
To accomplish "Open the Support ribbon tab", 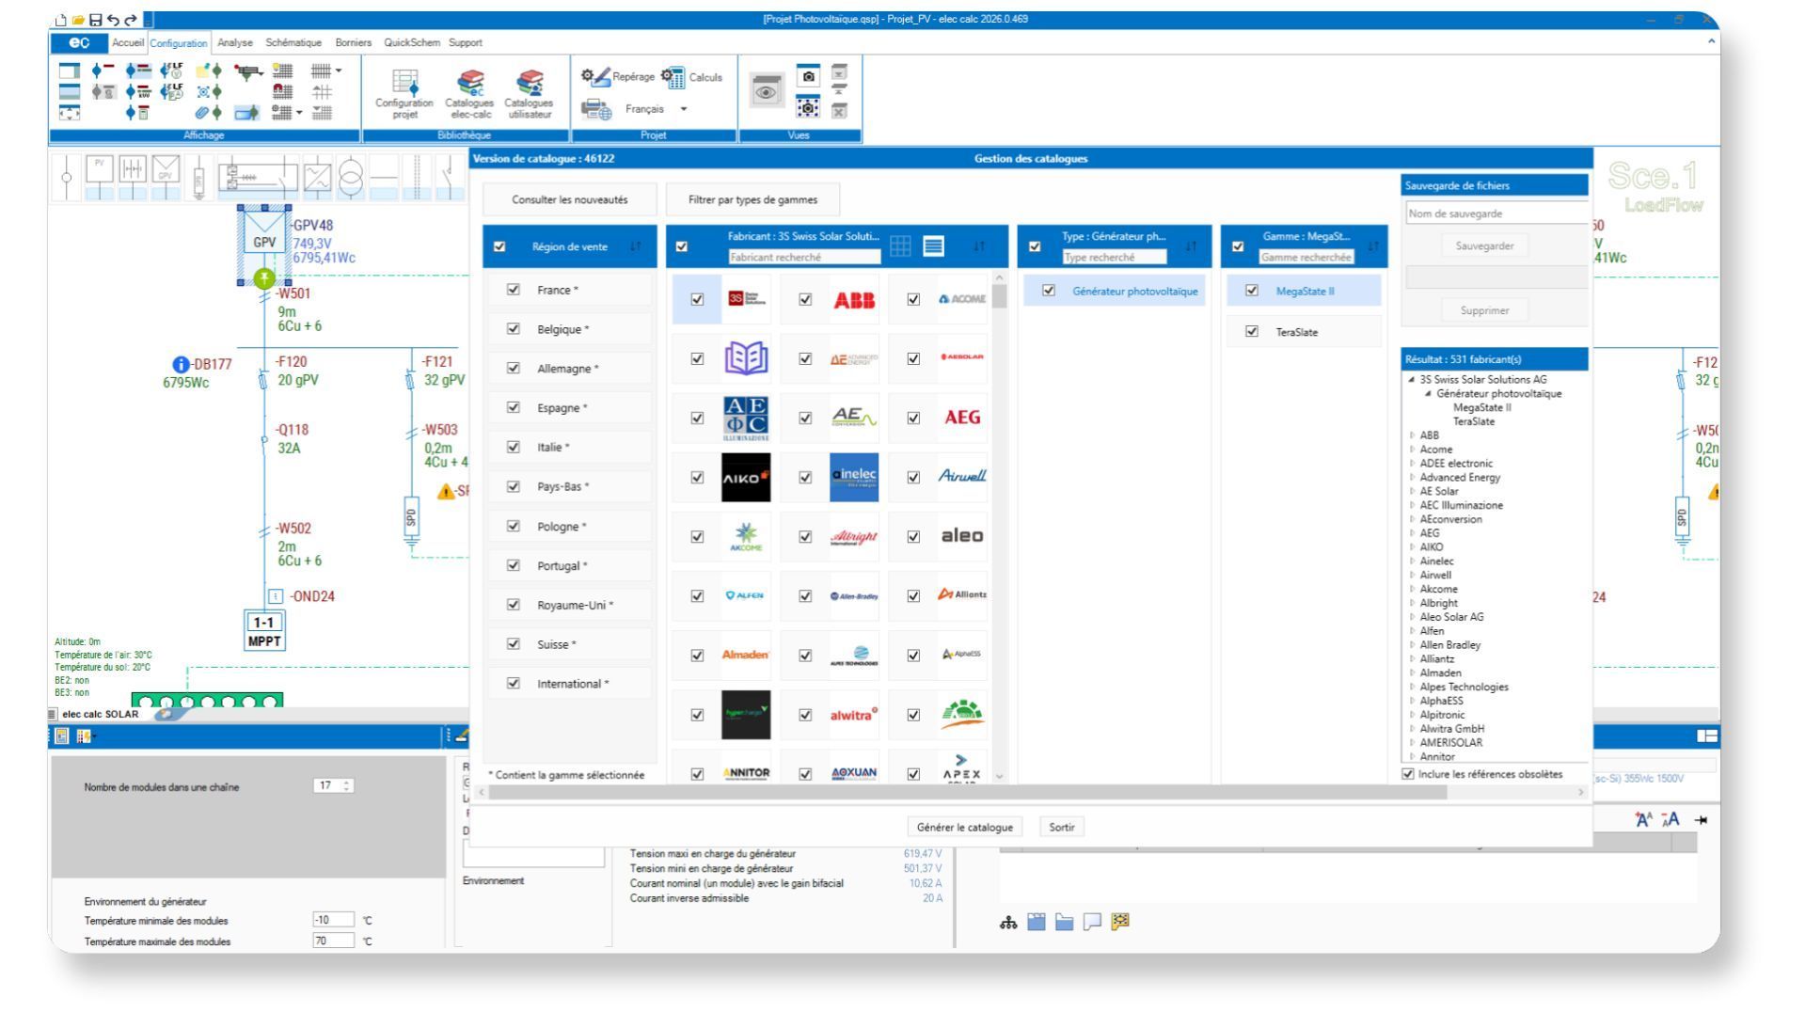I will (x=465, y=42).
